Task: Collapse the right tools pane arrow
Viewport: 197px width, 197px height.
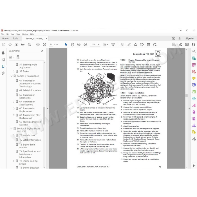Action: point(189,108)
